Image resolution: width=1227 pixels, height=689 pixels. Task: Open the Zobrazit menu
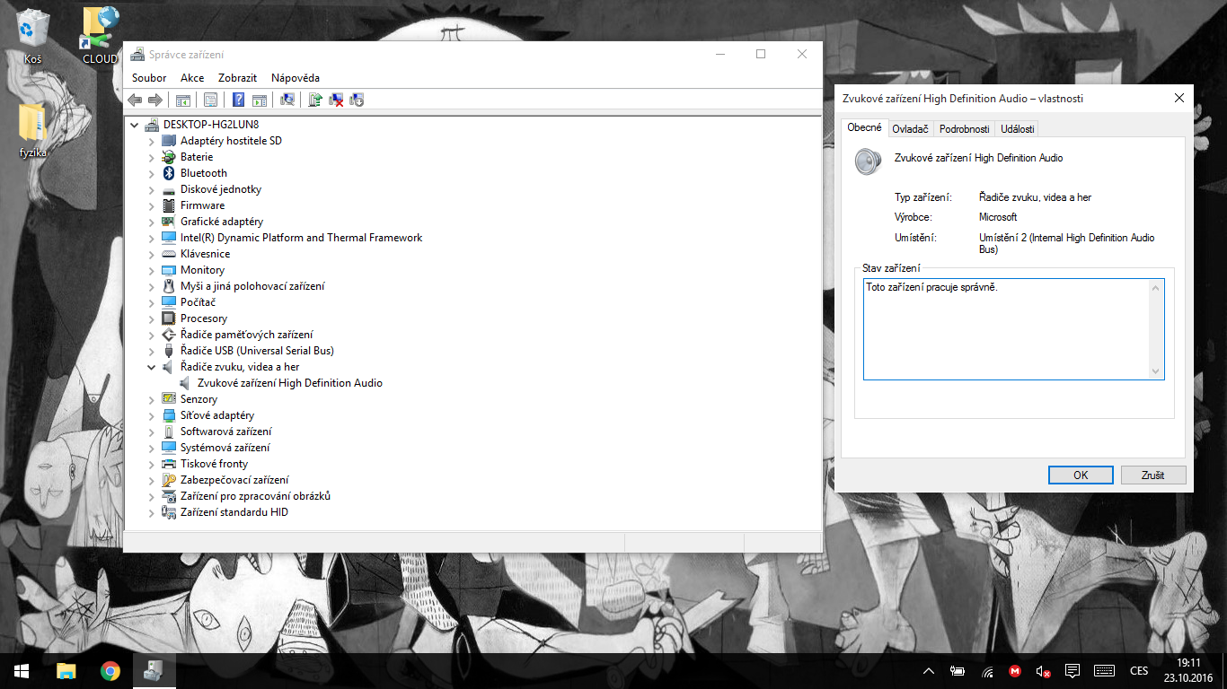pyautogui.click(x=237, y=78)
